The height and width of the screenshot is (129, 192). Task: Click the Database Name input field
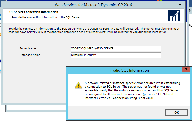pos(116,55)
